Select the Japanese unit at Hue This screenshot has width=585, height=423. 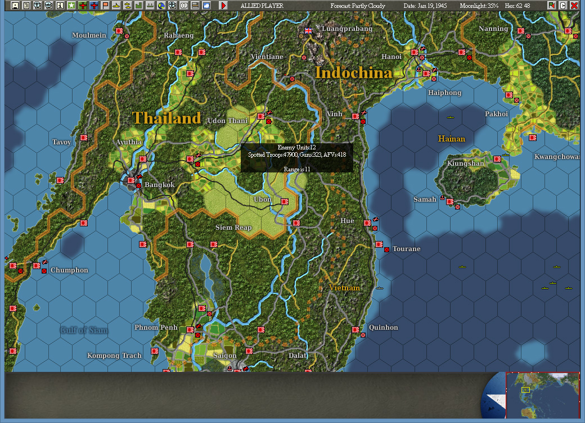[x=367, y=223]
